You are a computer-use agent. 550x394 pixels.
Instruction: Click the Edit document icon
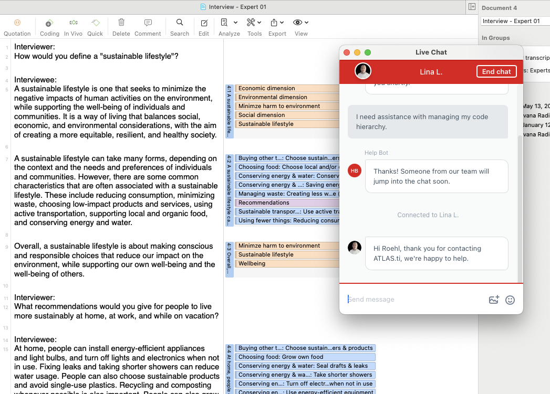pyautogui.click(x=204, y=23)
